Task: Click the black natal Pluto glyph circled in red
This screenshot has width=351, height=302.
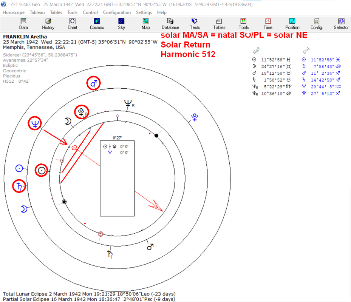Action: (x=81, y=112)
